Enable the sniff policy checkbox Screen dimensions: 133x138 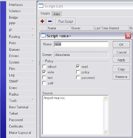[44, 83]
